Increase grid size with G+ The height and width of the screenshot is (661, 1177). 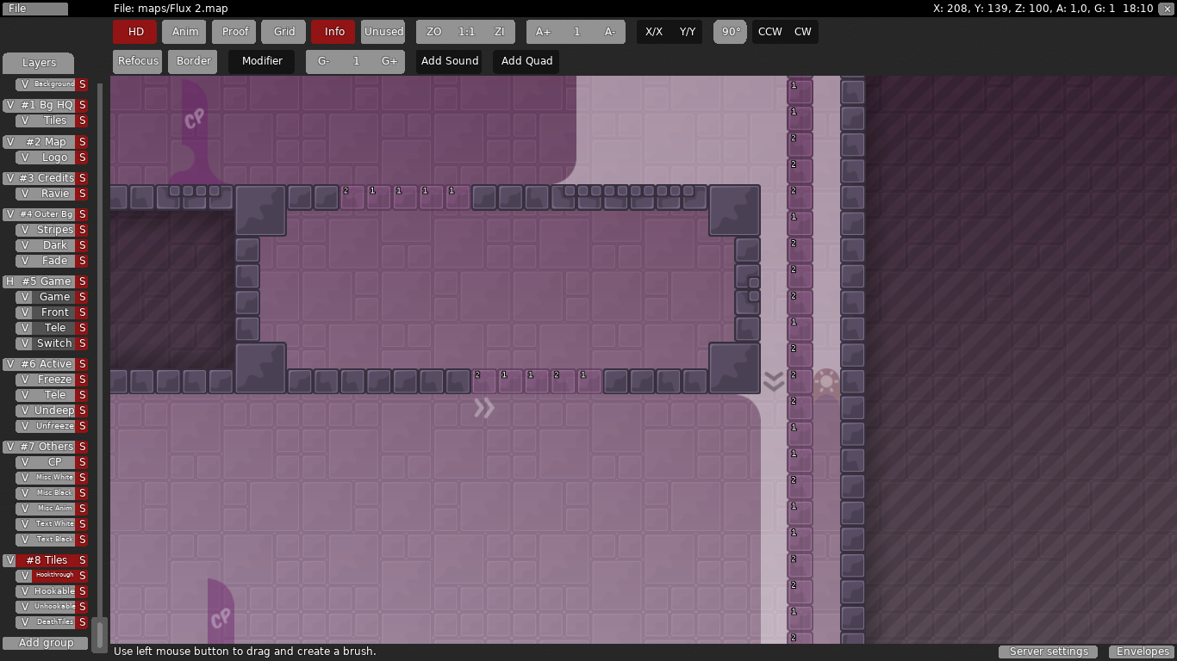[389, 61]
